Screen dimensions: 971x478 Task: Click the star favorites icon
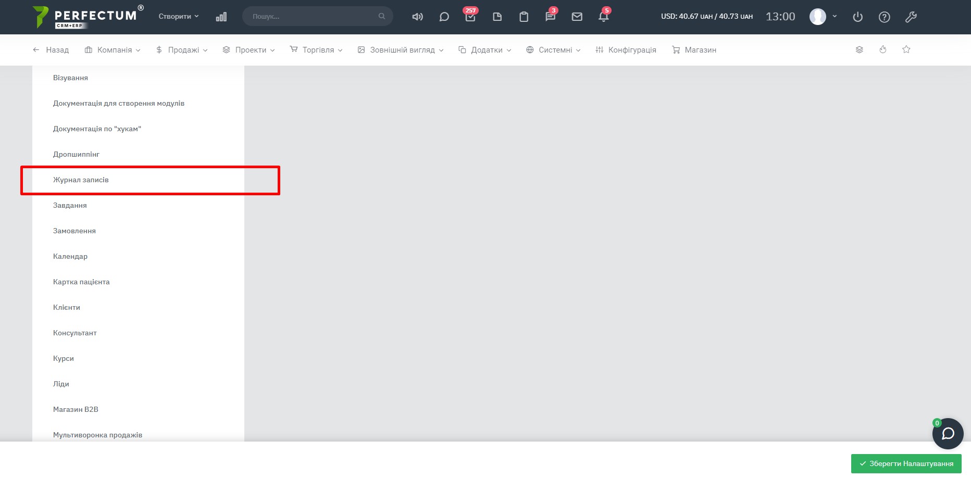(906, 49)
